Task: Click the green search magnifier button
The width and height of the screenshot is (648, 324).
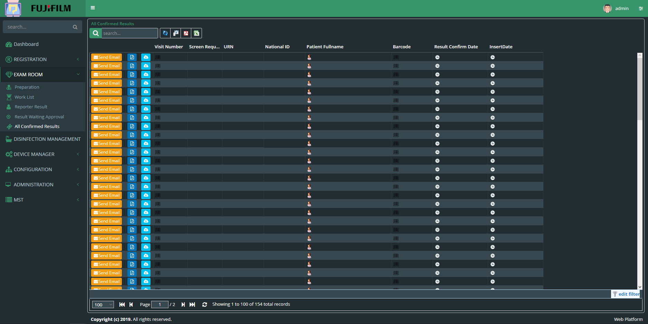Action: (96, 33)
